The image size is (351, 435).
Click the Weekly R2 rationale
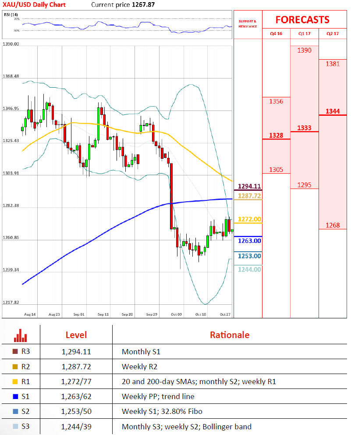point(139,367)
